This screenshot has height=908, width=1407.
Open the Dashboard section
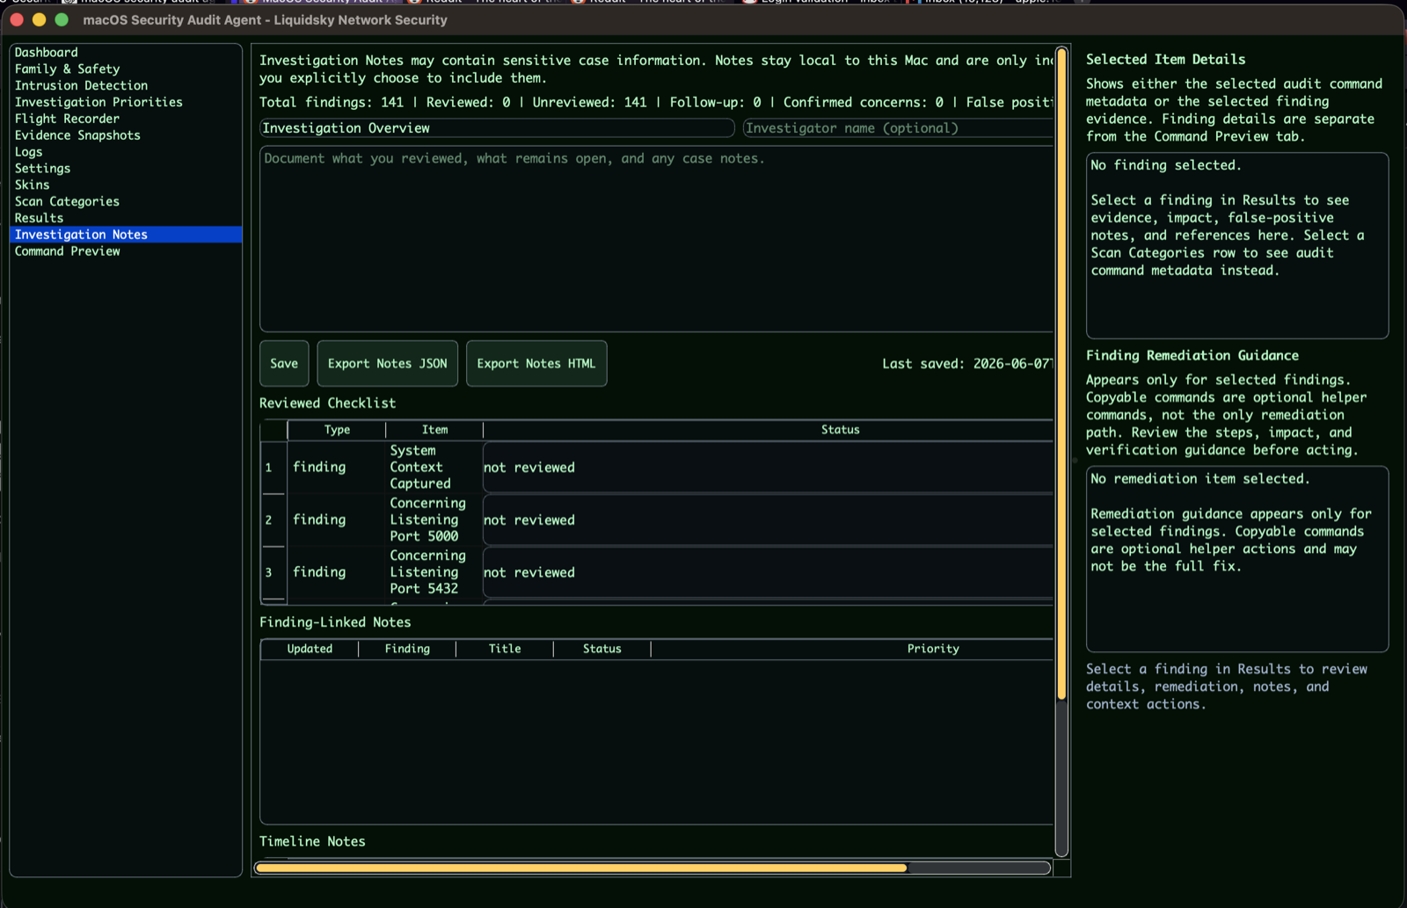(x=126, y=53)
